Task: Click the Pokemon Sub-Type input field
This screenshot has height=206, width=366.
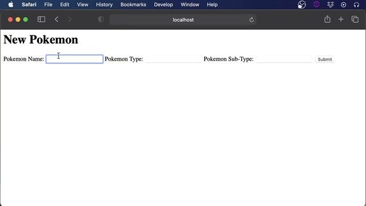Action: point(284,59)
